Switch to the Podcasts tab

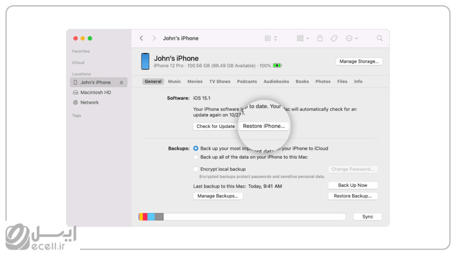point(247,82)
